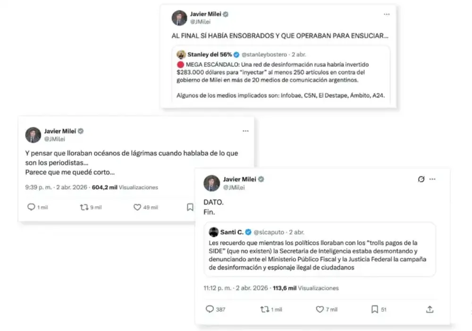Reply to the 'Y pensar' tweet with 1 mil replies

click(31, 207)
